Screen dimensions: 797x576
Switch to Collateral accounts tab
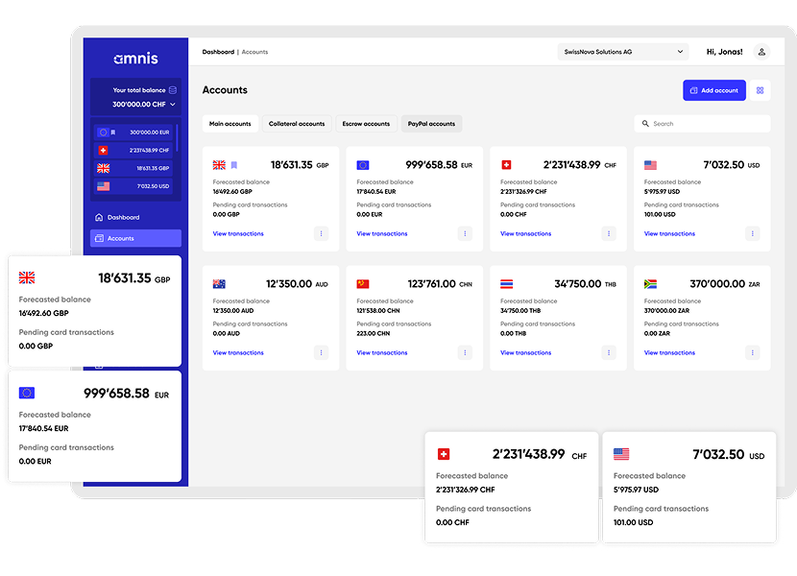point(297,124)
